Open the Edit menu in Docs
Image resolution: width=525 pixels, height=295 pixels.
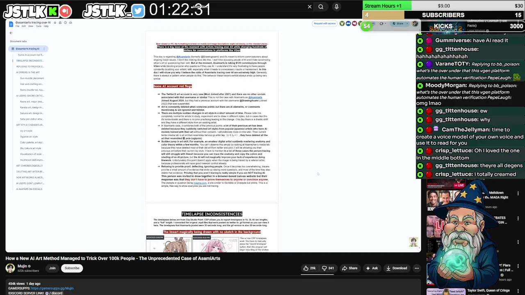click(x=24, y=26)
